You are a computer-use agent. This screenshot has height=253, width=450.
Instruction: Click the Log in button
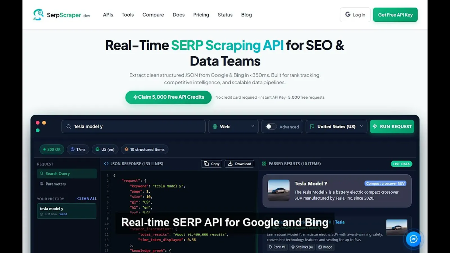355,15
